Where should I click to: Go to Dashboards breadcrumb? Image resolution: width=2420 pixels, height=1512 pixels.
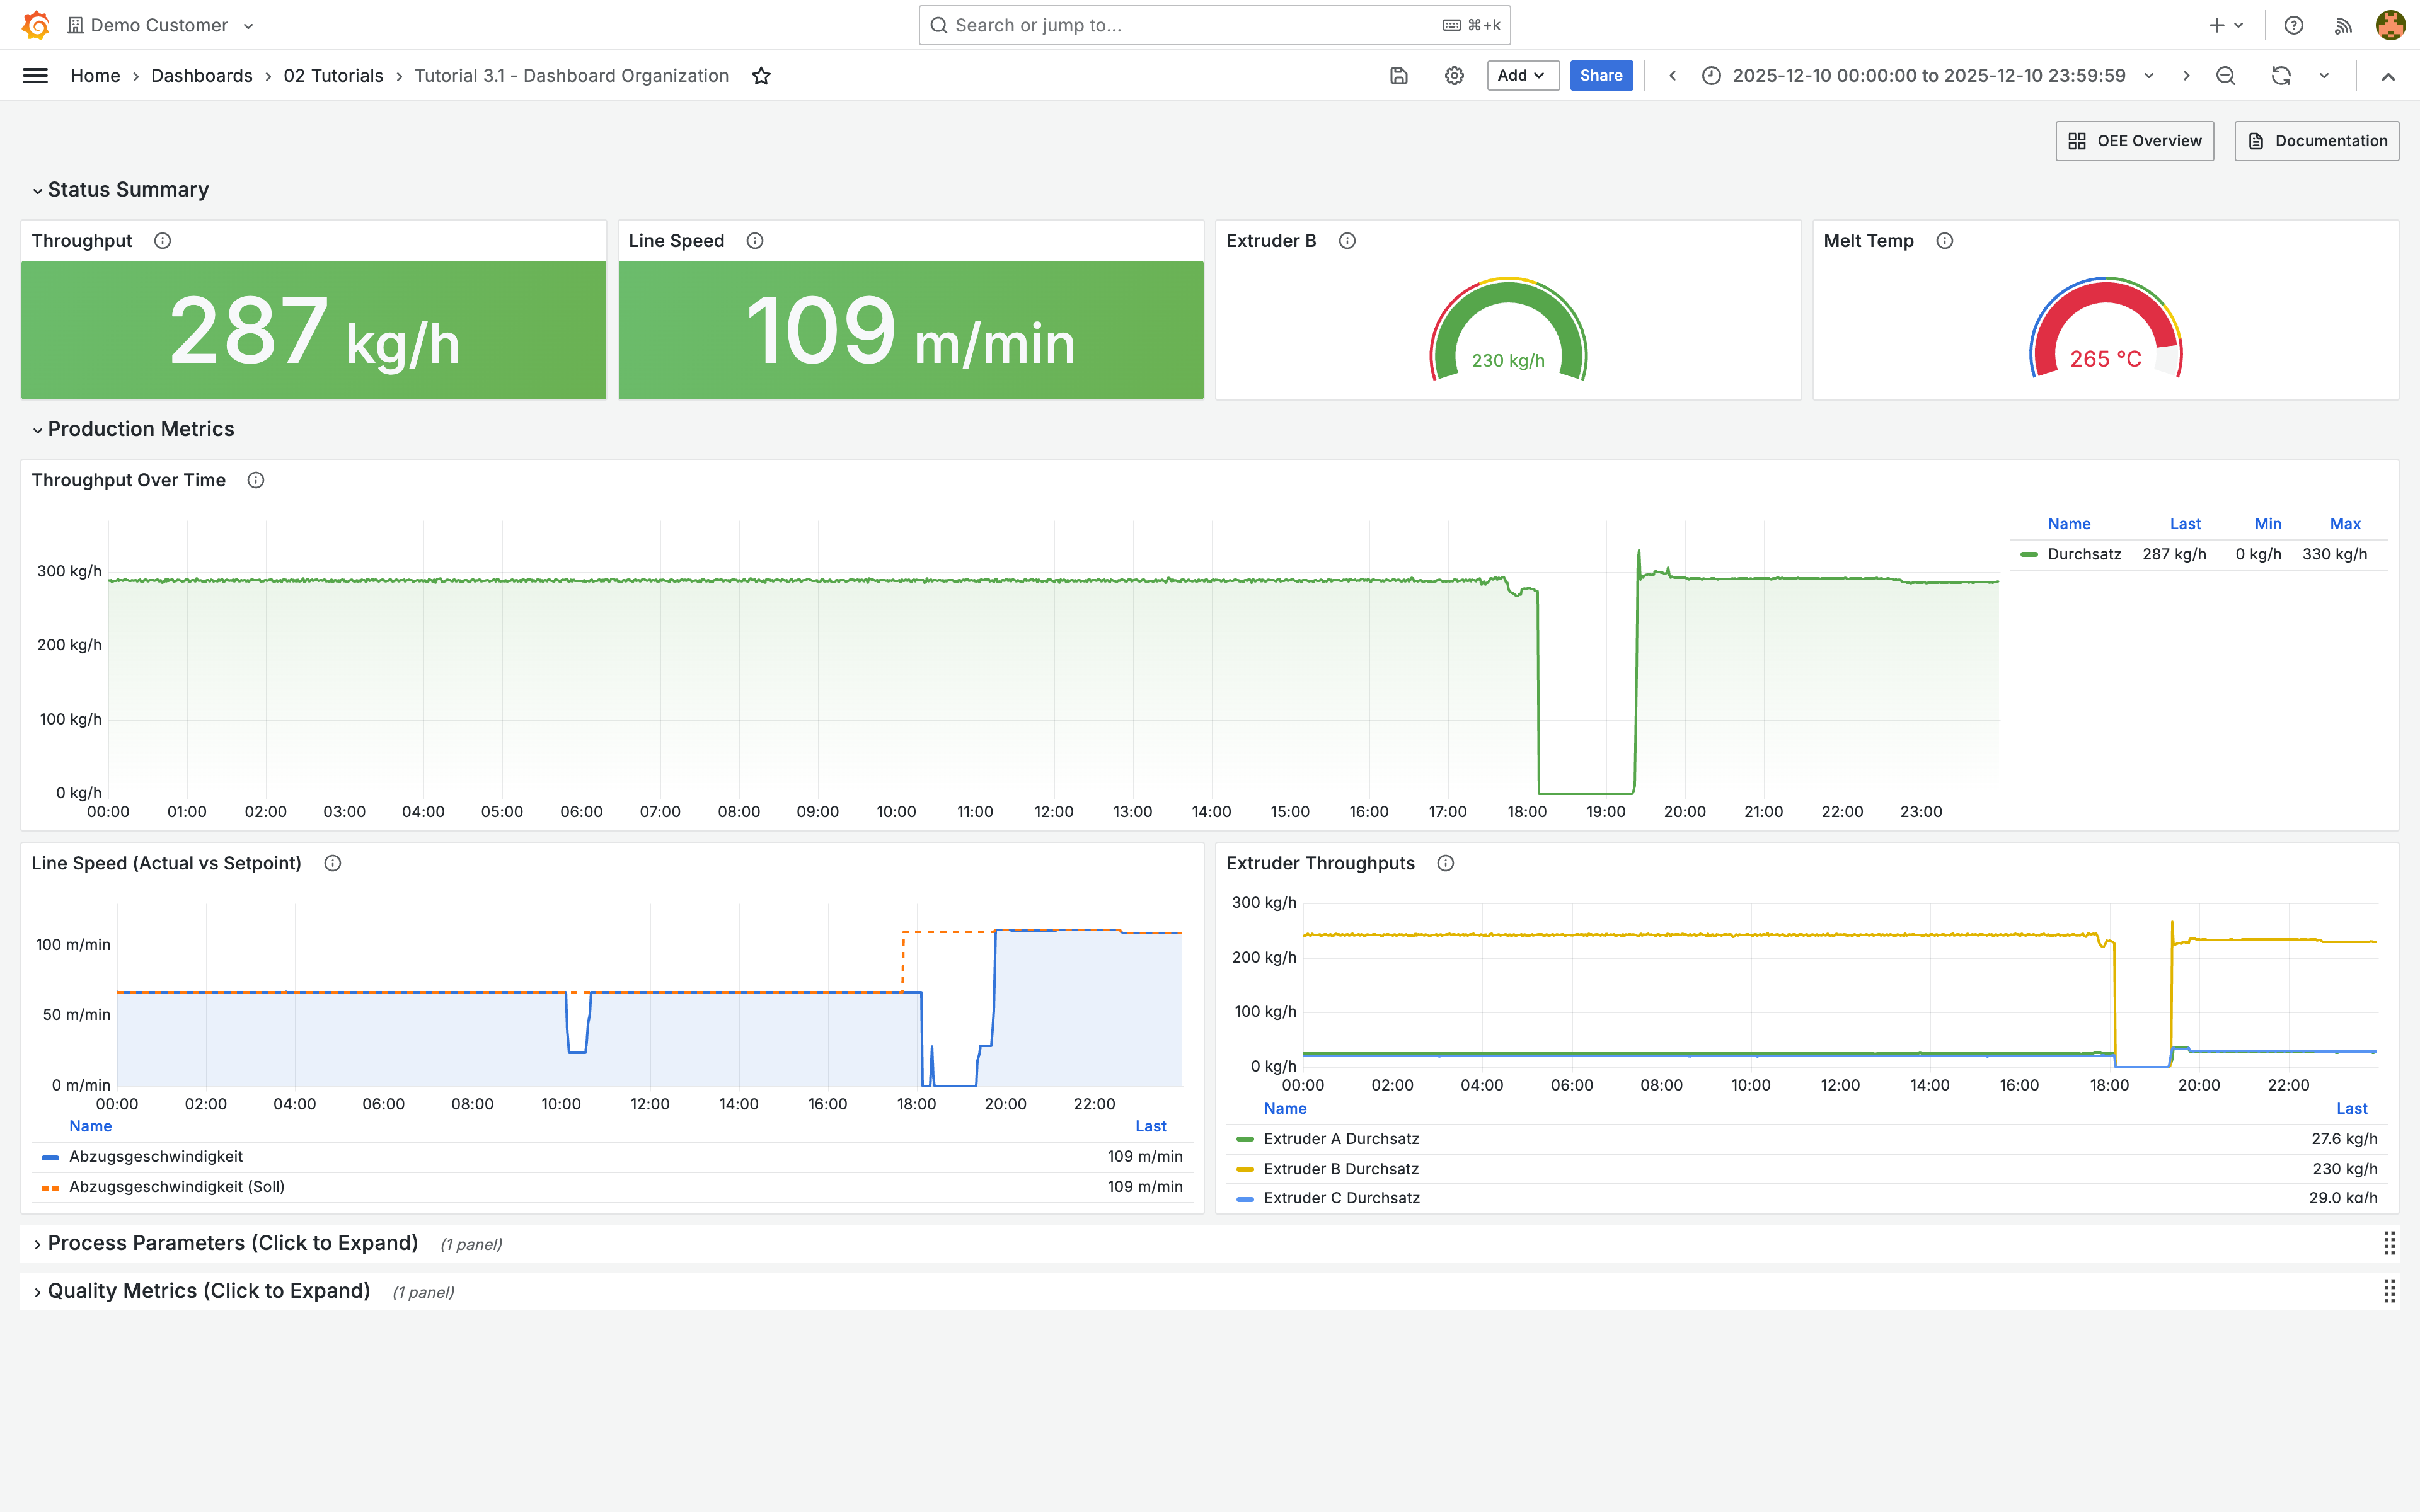(201, 76)
